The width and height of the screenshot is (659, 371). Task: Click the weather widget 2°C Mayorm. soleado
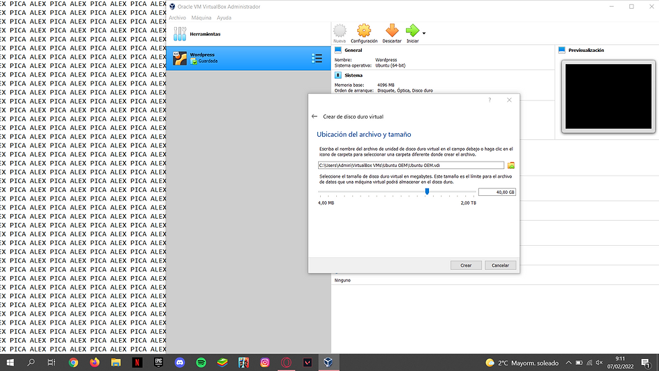click(x=522, y=363)
